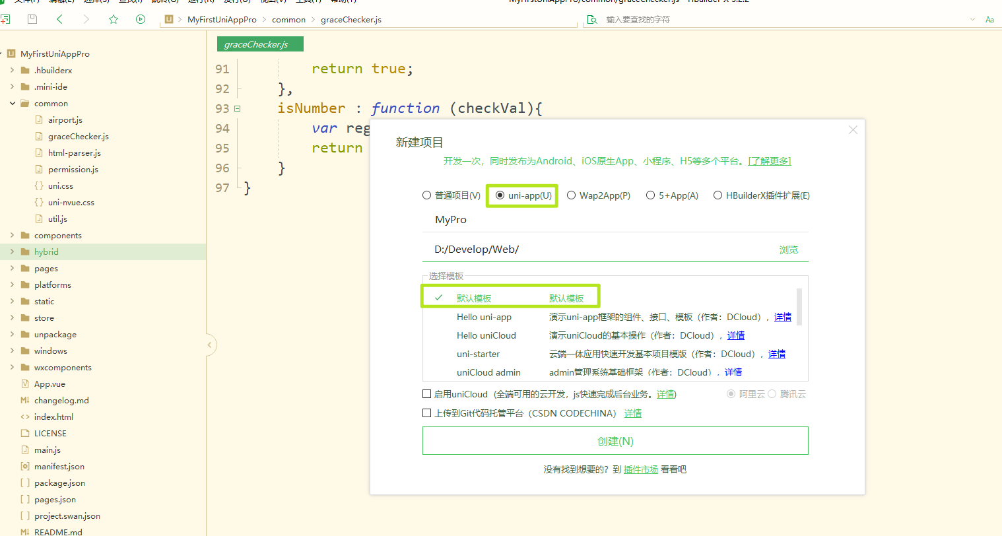Select the uniCloud admin template row
This screenshot has width=1002, height=536.
(x=609, y=372)
